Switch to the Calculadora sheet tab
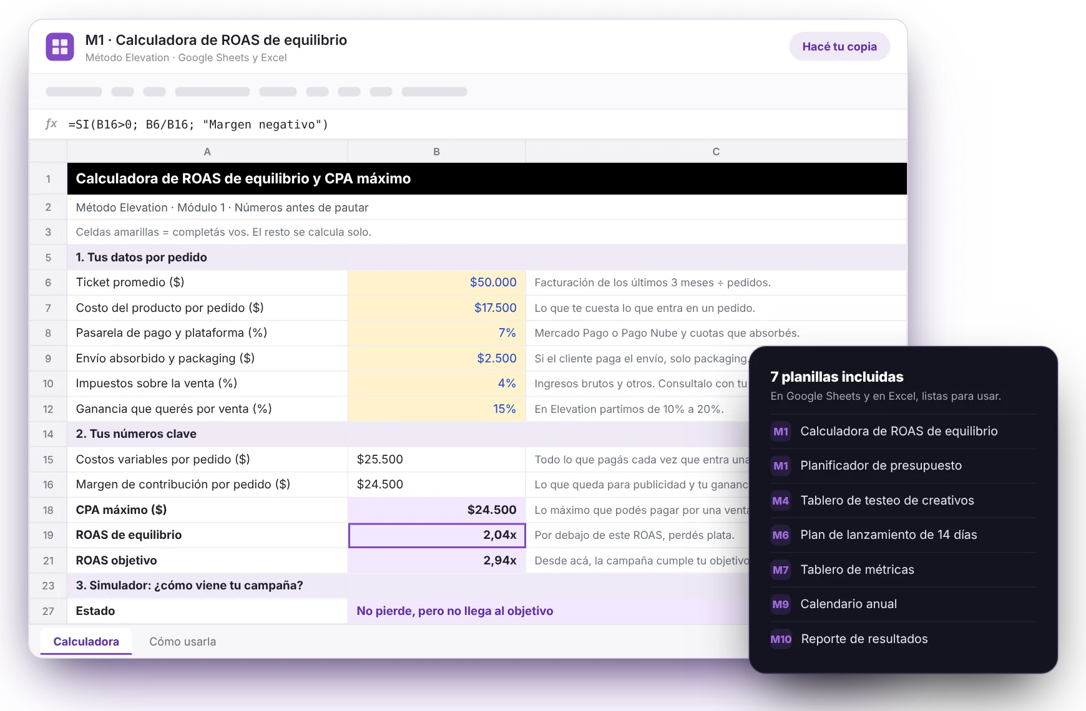 [86, 641]
